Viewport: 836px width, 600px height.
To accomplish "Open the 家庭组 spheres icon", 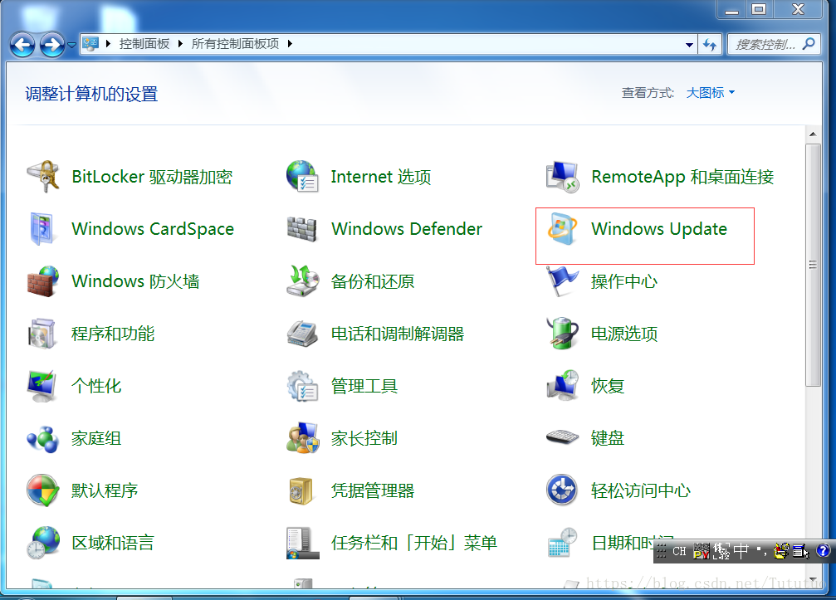I will (42, 438).
